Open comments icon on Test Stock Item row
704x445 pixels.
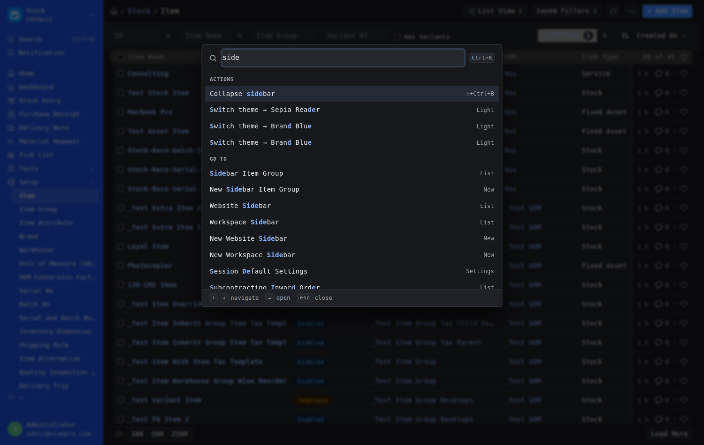(x=659, y=93)
